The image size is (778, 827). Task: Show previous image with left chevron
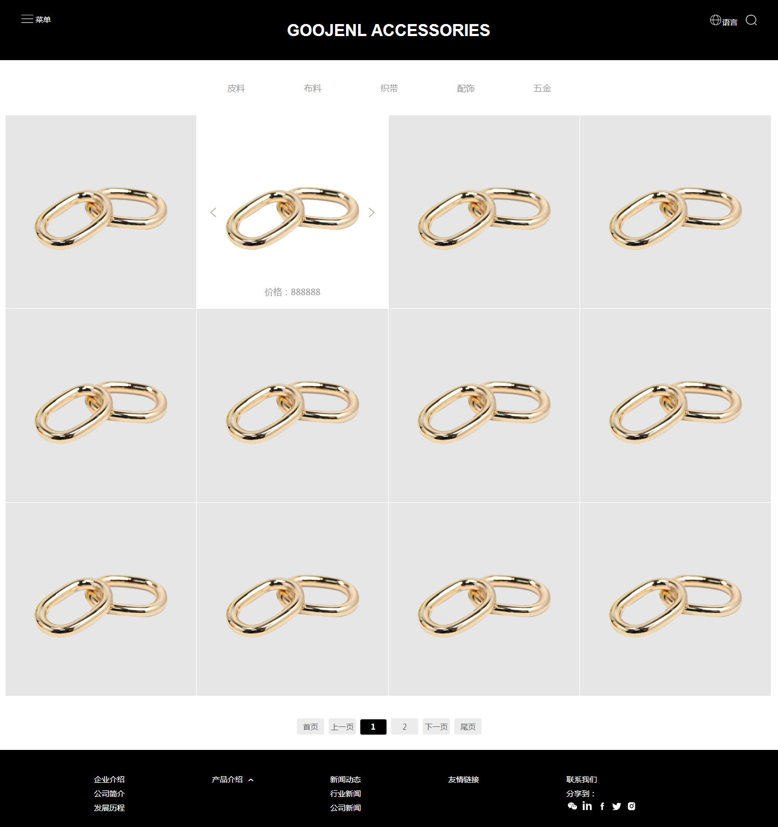tap(213, 212)
